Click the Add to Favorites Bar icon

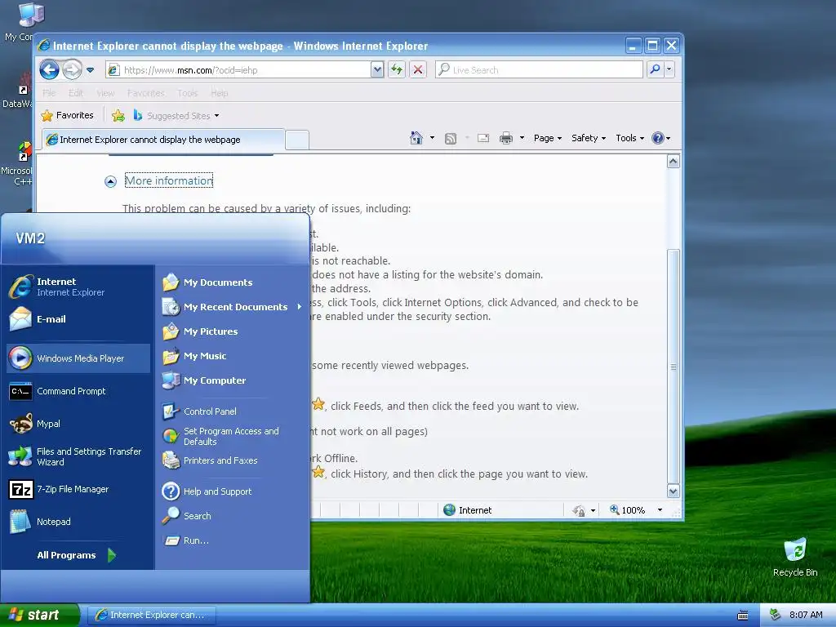coord(118,116)
